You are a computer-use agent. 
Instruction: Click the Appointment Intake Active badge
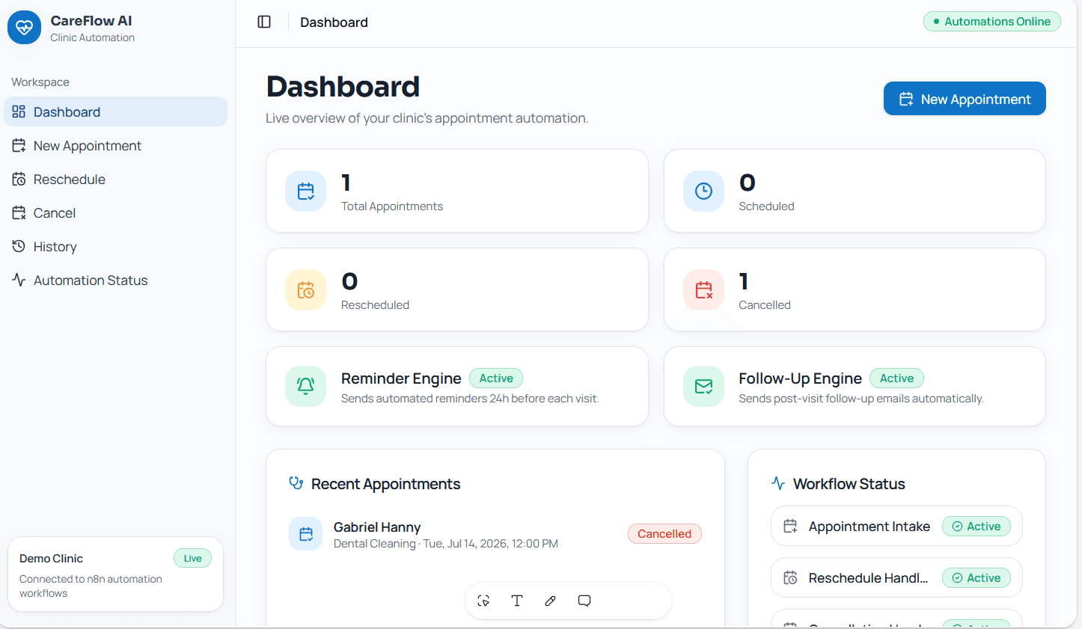(976, 527)
